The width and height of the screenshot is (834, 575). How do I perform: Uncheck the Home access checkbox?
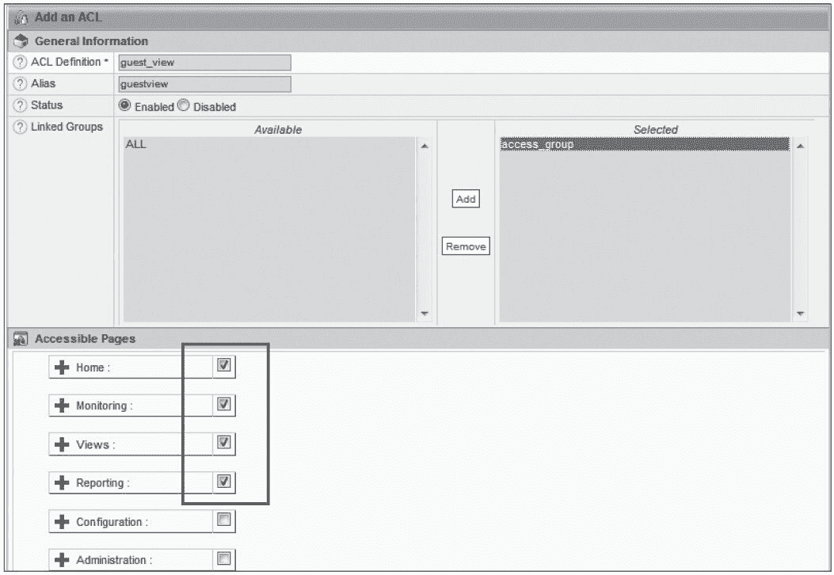tap(223, 365)
